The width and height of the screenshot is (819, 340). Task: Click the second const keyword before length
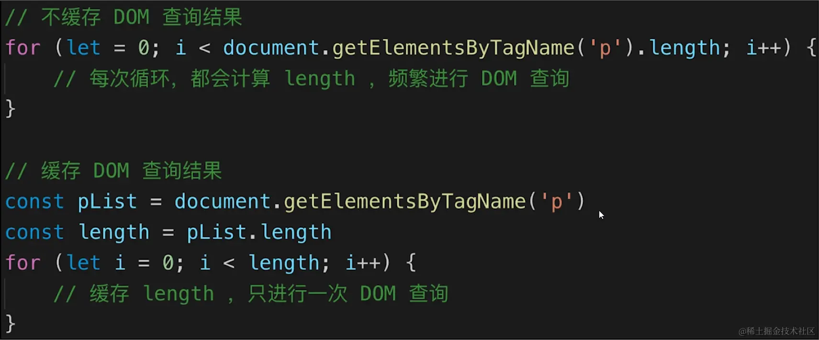(34, 232)
